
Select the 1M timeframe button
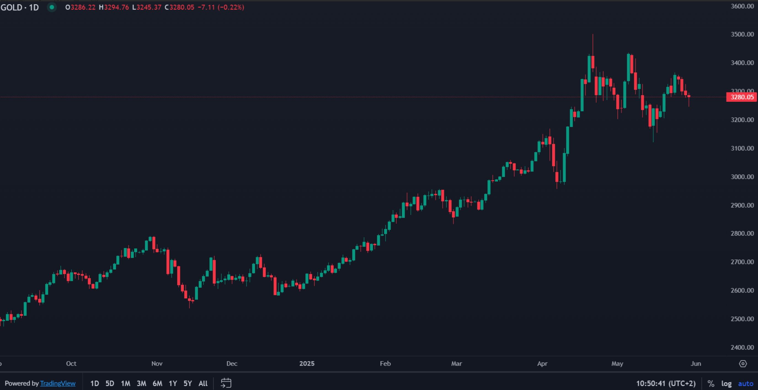(126, 383)
